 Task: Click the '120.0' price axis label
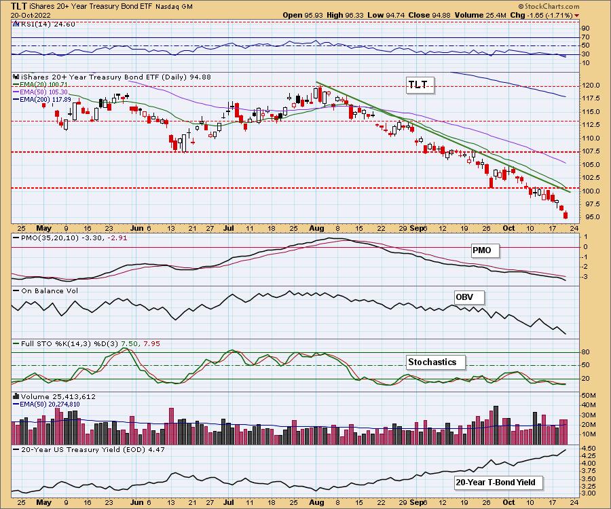coord(591,86)
